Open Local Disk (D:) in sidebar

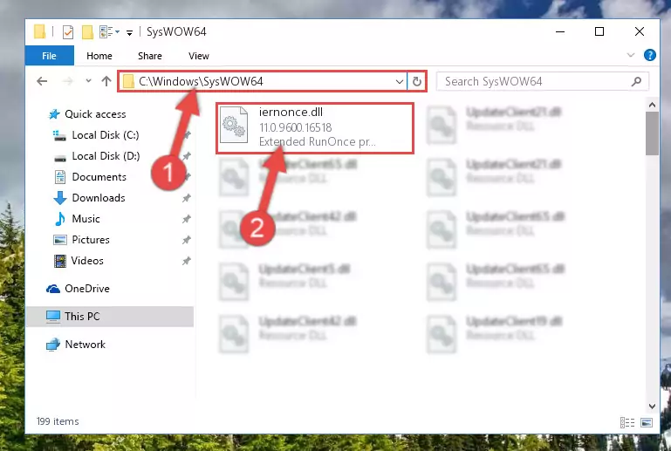tap(106, 156)
